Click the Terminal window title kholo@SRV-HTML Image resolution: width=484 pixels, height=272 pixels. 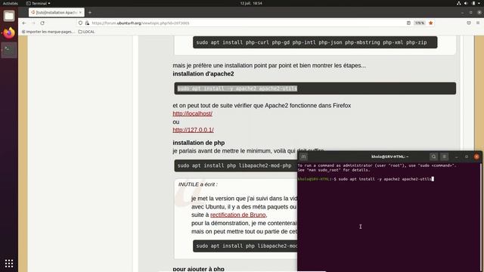point(389,156)
